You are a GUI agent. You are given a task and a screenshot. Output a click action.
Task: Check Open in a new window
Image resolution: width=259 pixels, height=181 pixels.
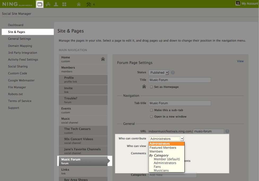[151, 117]
